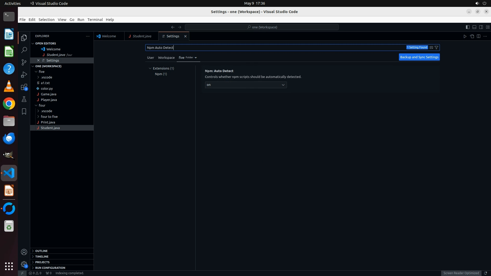Open the Search view in activity bar
Screen dimensions: 491x276
point(24,50)
